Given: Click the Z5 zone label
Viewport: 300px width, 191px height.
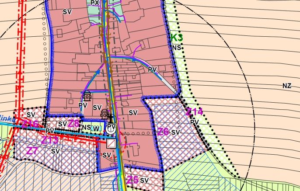Looking at the screenshot, I should 133,180.
